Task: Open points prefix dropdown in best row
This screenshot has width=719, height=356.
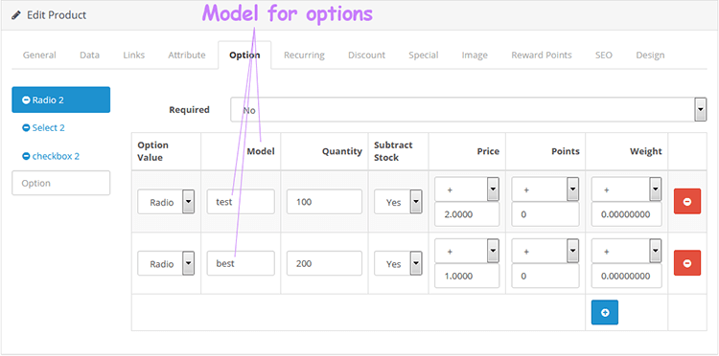Action: [545, 252]
